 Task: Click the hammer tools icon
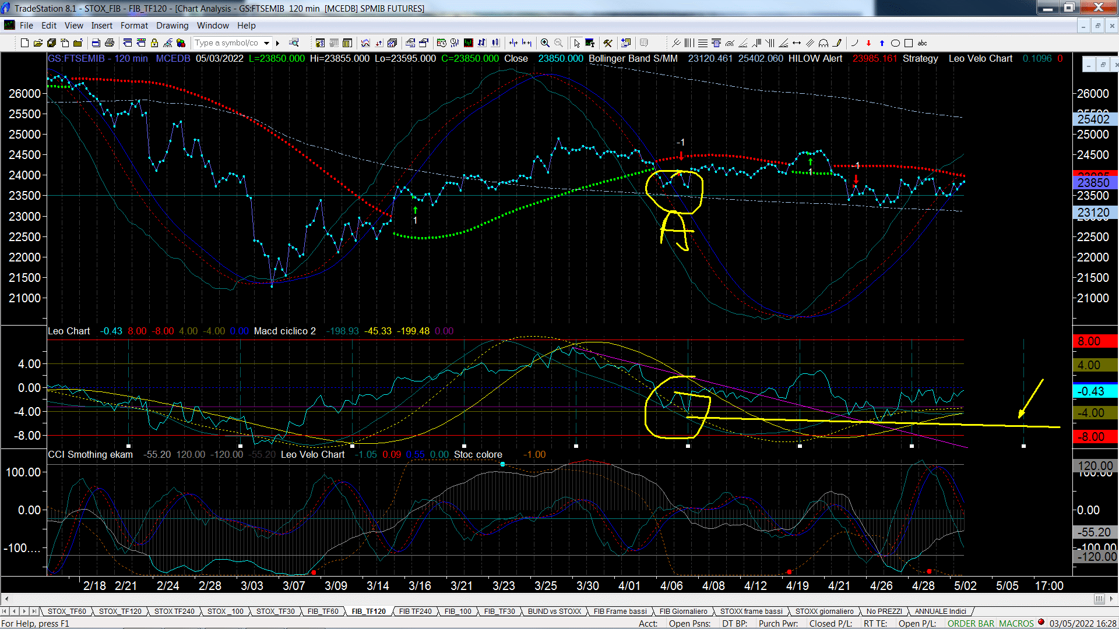(x=608, y=43)
